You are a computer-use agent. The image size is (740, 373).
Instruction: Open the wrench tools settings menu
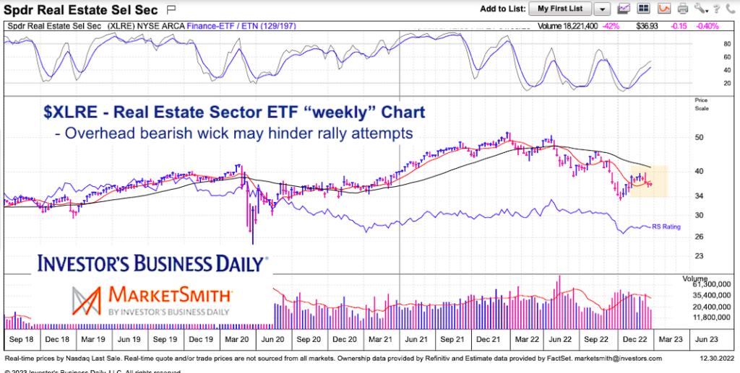pos(701,9)
